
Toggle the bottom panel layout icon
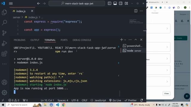[x=115, y=3]
